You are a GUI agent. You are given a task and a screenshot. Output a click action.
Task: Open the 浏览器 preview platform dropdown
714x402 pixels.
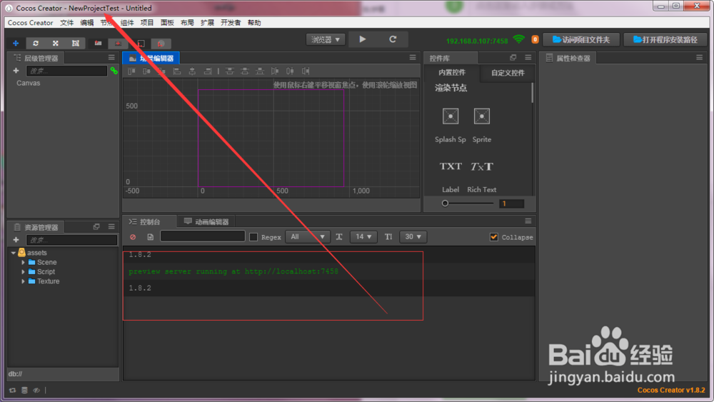click(326, 39)
